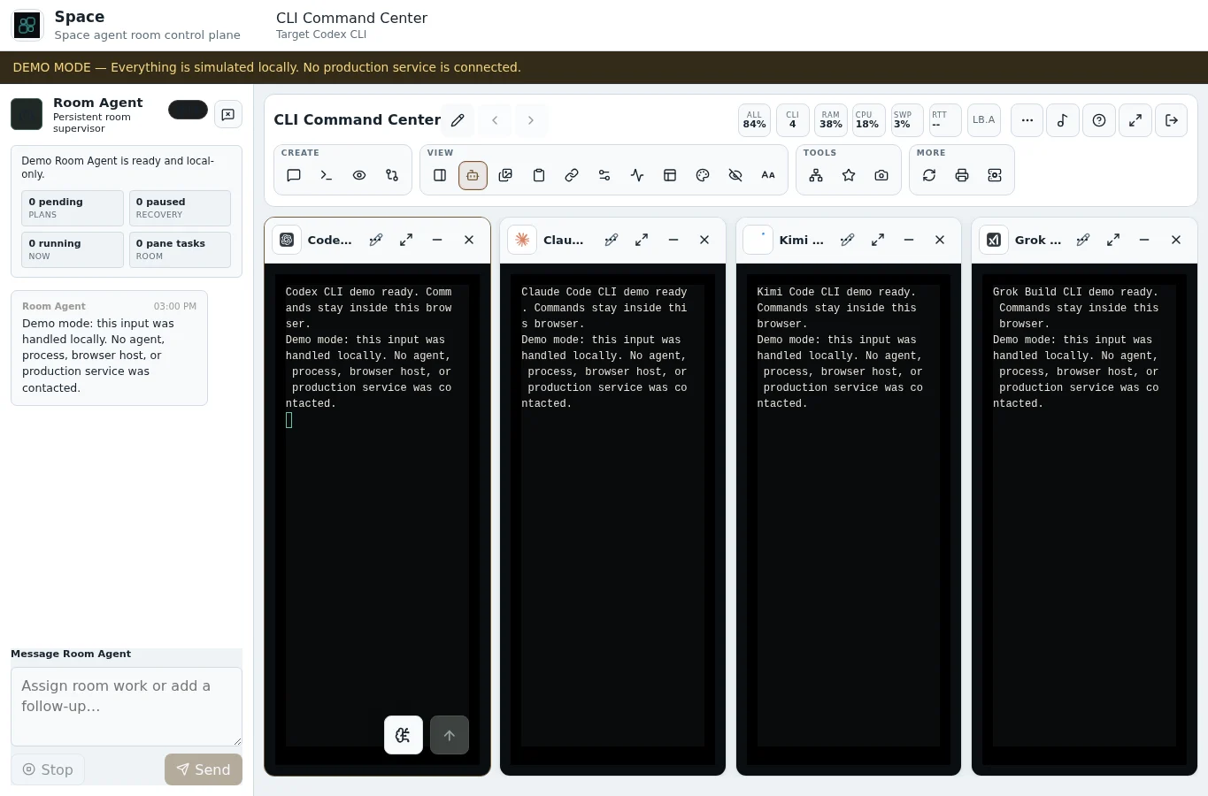This screenshot has height=796, width=1208.
Task: Click the Grok pane link icon
Action: point(1083,240)
